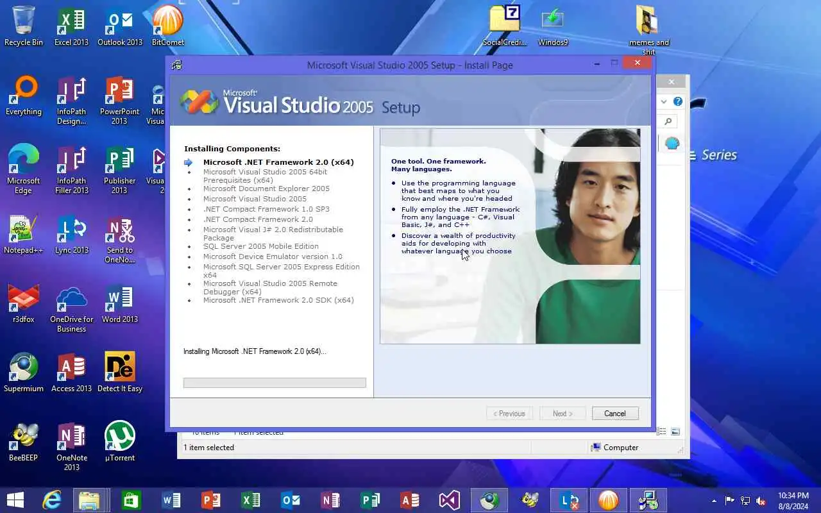This screenshot has width=821, height=513.
Task: Launch Word 2013 desktop shortcut
Action: [x=119, y=303]
